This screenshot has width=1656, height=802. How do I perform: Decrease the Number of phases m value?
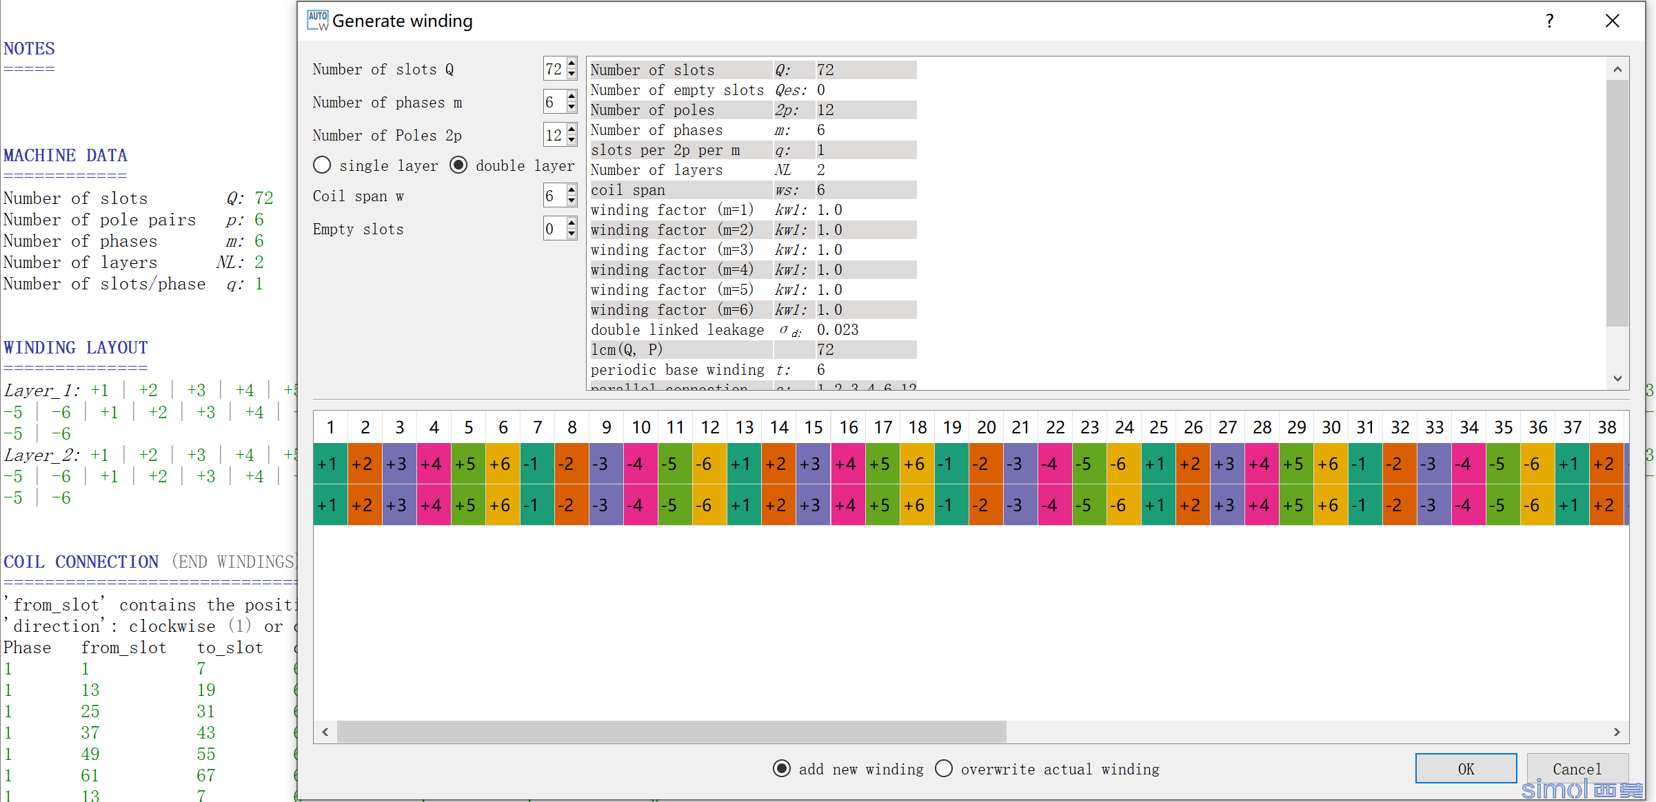(572, 107)
